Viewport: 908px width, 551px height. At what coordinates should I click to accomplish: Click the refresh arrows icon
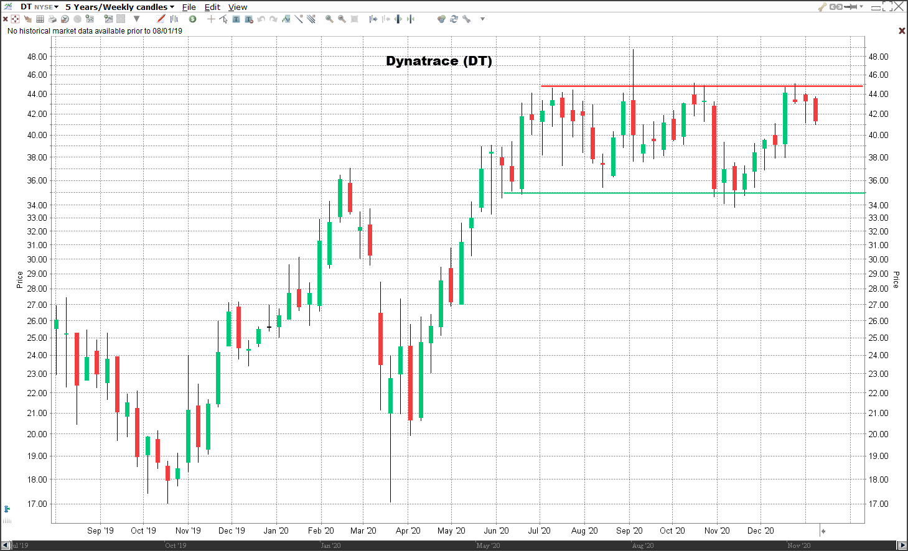coord(454,19)
